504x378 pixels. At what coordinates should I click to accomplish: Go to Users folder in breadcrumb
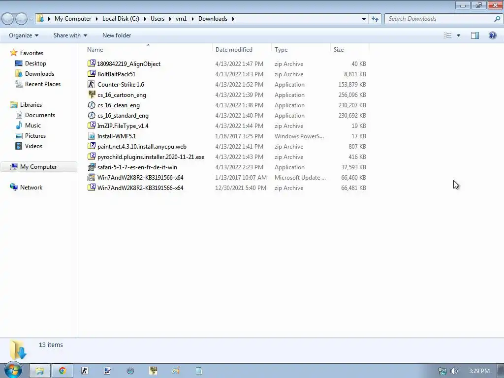(x=157, y=19)
